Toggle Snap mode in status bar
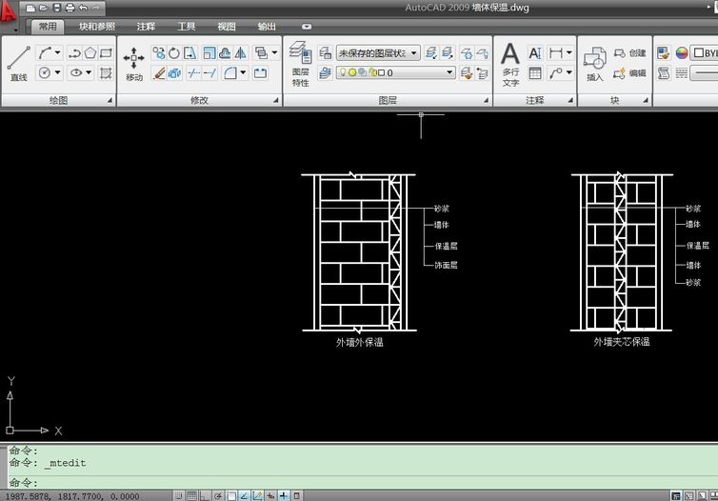 179,495
